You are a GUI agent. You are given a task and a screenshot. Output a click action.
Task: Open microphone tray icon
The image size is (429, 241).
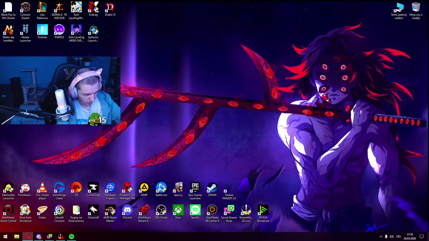[x=386, y=237]
